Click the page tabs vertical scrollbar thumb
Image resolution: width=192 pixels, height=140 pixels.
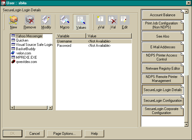coord(186,99)
